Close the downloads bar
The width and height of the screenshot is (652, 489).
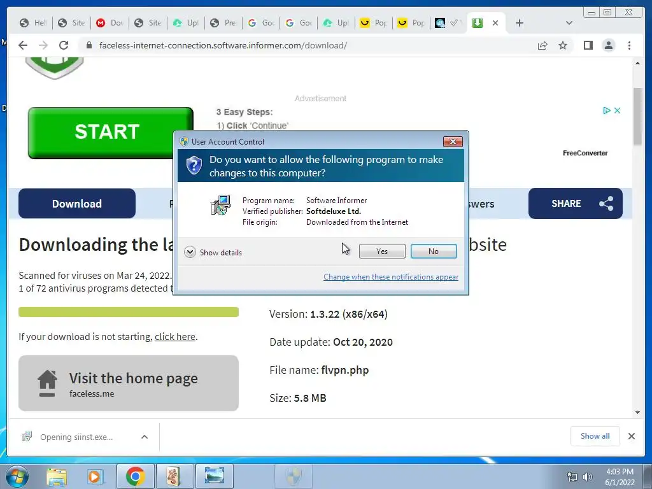tap(631, 436)
